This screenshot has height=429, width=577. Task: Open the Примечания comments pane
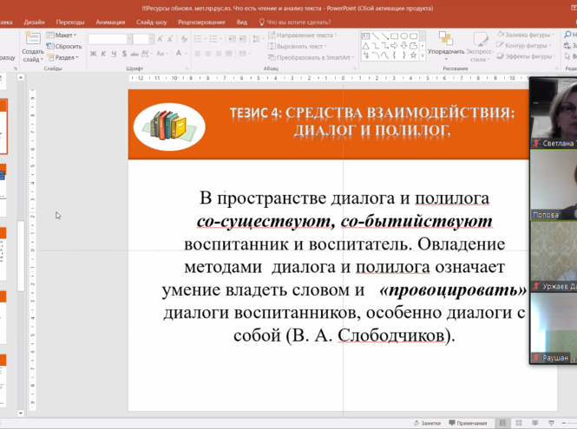click(x=468, y=423)
